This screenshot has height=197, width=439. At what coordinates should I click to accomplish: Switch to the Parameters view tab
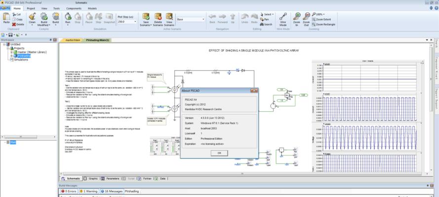pyautogui.click(x=111, y=179)
